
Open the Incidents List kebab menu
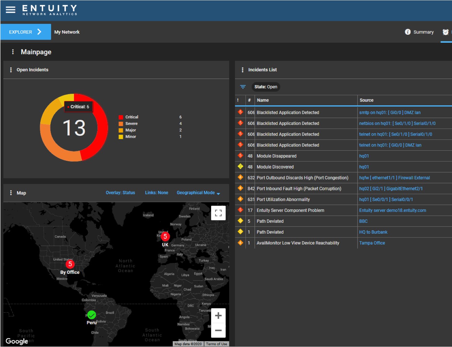(243, 70)
